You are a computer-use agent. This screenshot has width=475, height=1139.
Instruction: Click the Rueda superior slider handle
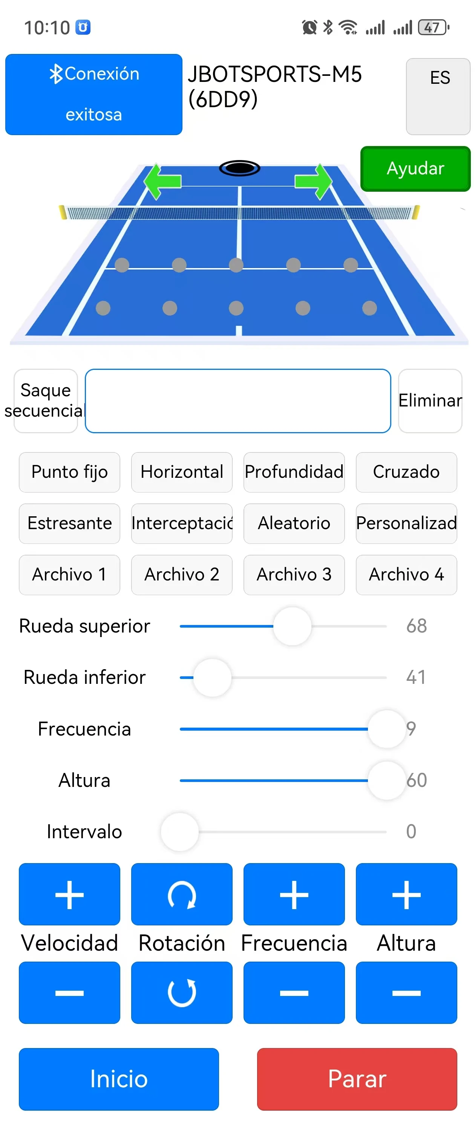click(292, 626)
